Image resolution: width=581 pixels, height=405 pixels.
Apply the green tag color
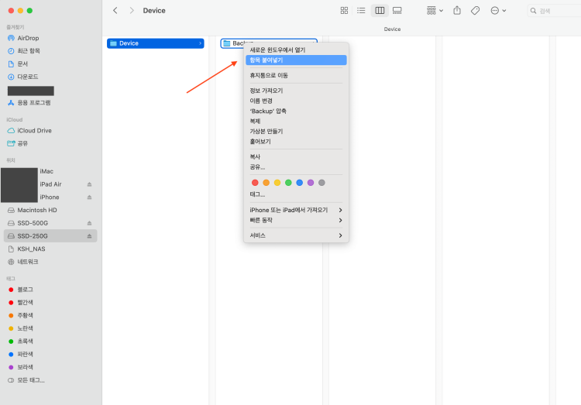(288, 183)
